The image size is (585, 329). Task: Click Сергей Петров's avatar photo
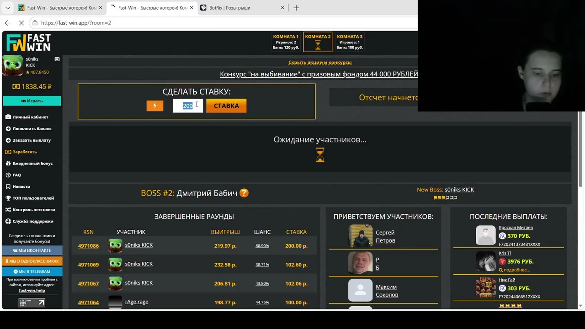361,236
